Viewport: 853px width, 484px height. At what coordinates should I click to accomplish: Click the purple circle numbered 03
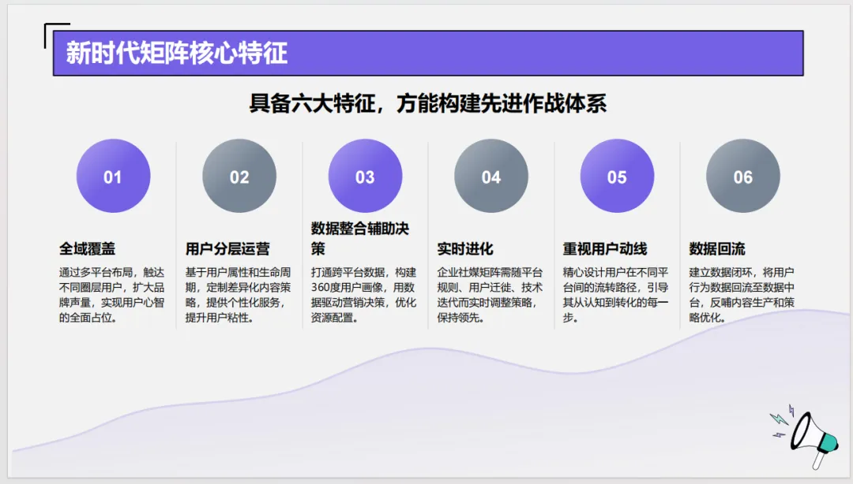pos(365,176)
